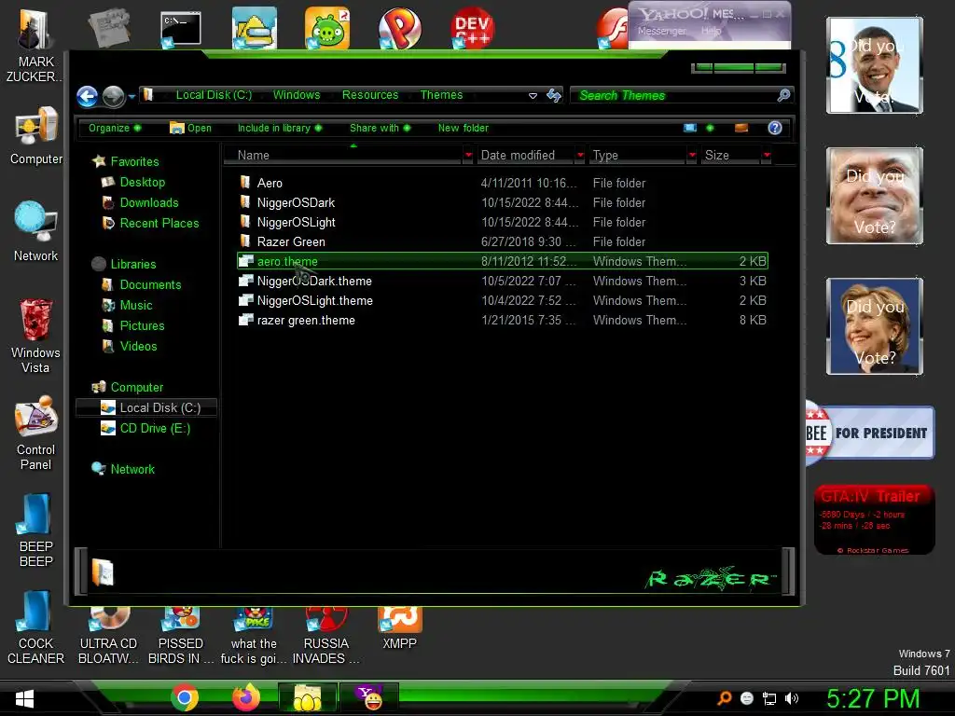Launch Google Chrome from the taskbar
The width and height of the screenshot is (955, 716).
185,697
